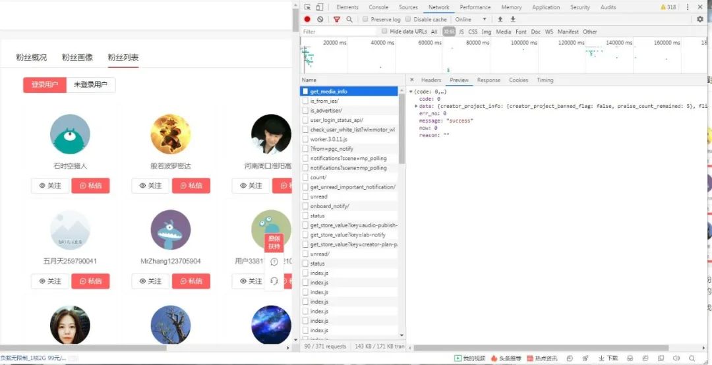Click 般若波罗密达 avatar
This screenshot has width=712, height=365.
pos(171,134)
